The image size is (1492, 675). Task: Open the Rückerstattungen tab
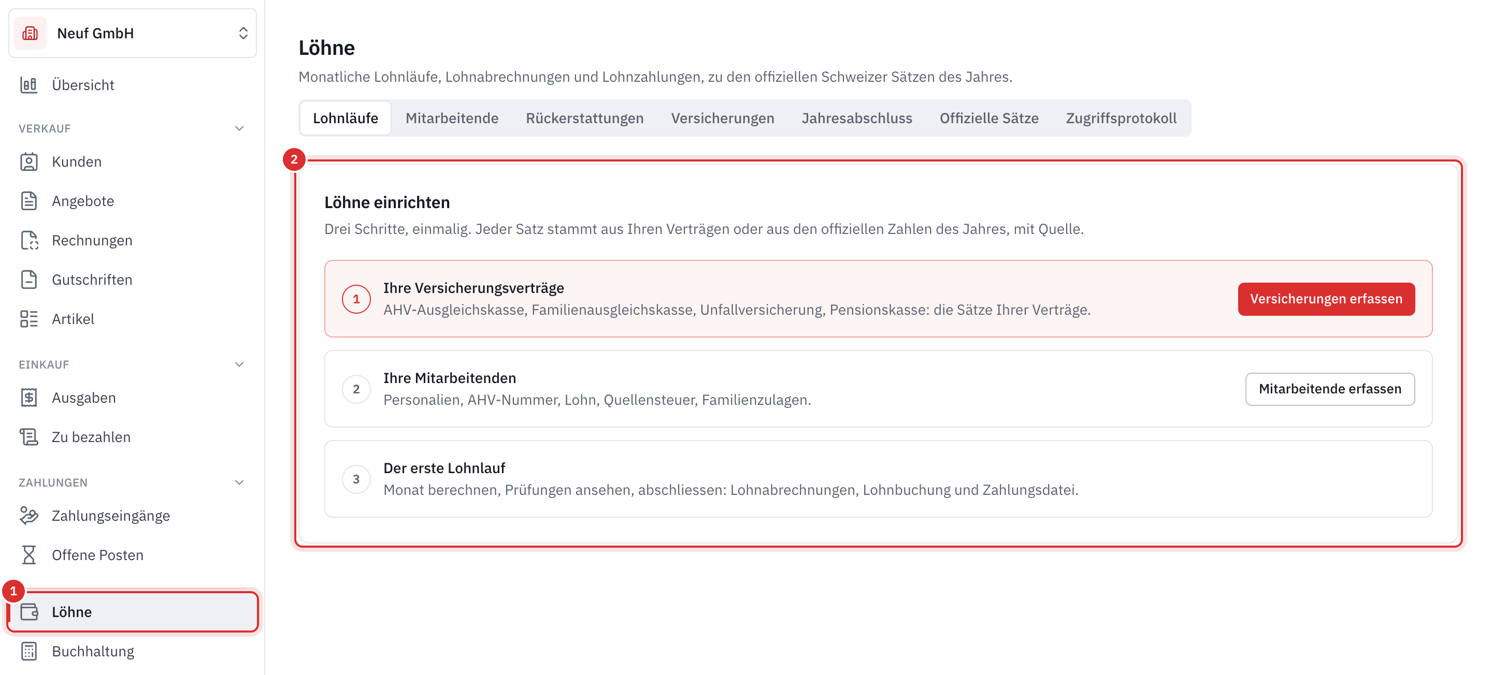click(x=584, y=118)
